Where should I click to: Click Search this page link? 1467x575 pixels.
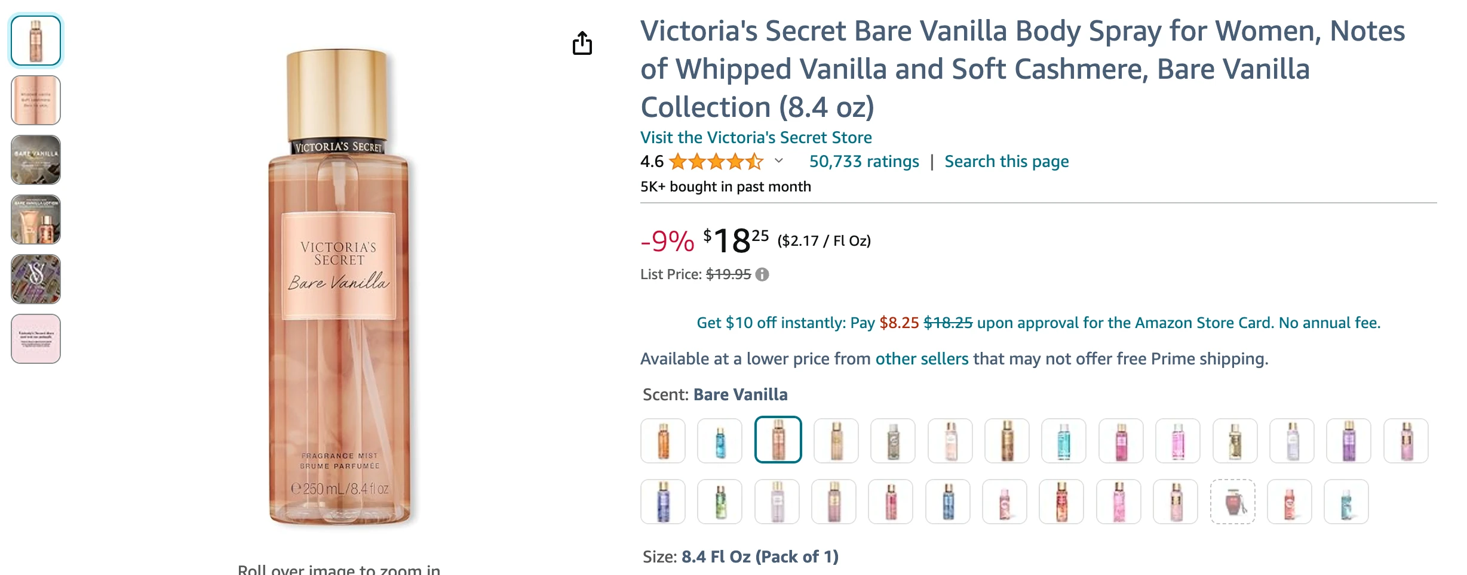[1006, 162]
